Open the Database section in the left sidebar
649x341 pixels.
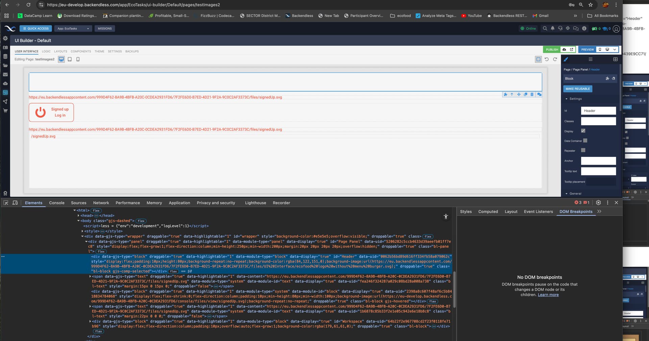point(5,56)
